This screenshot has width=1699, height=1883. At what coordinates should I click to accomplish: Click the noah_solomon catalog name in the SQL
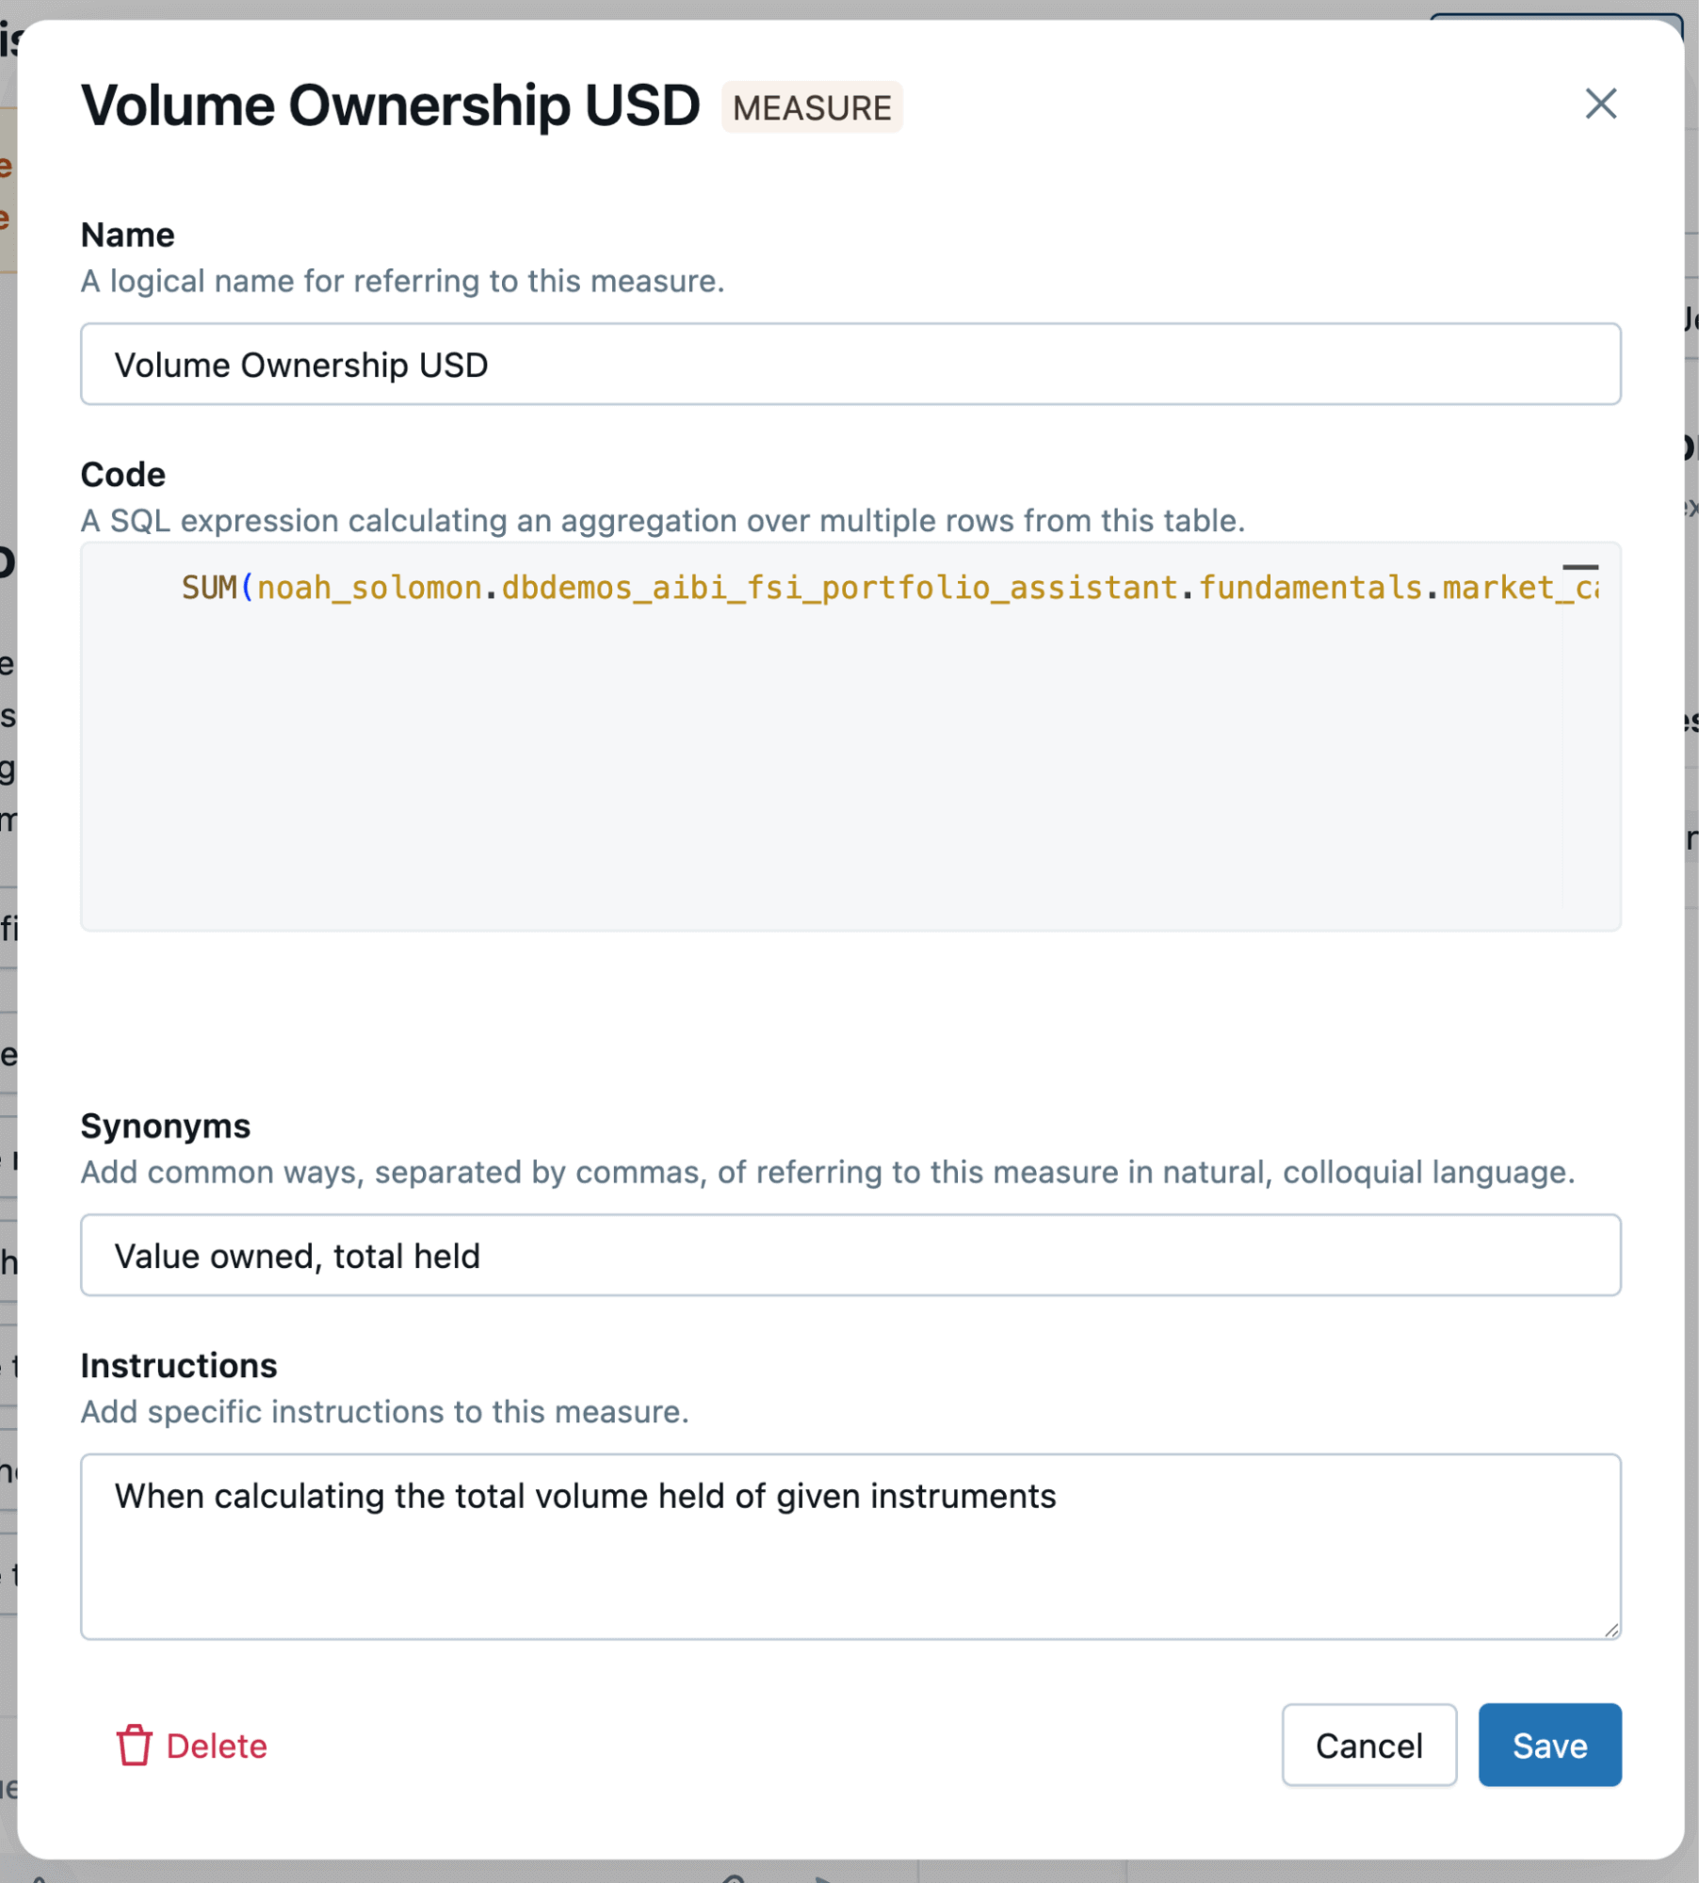368,587
